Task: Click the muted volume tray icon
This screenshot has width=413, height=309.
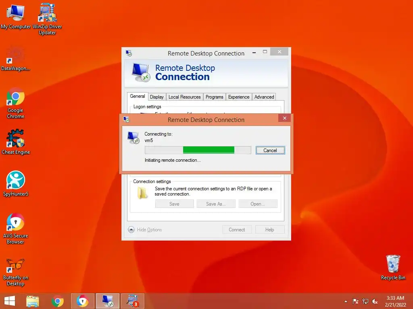Action: [x=375, y=301]
